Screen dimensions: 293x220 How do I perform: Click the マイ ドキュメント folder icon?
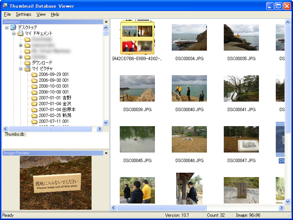click(21, 33)
